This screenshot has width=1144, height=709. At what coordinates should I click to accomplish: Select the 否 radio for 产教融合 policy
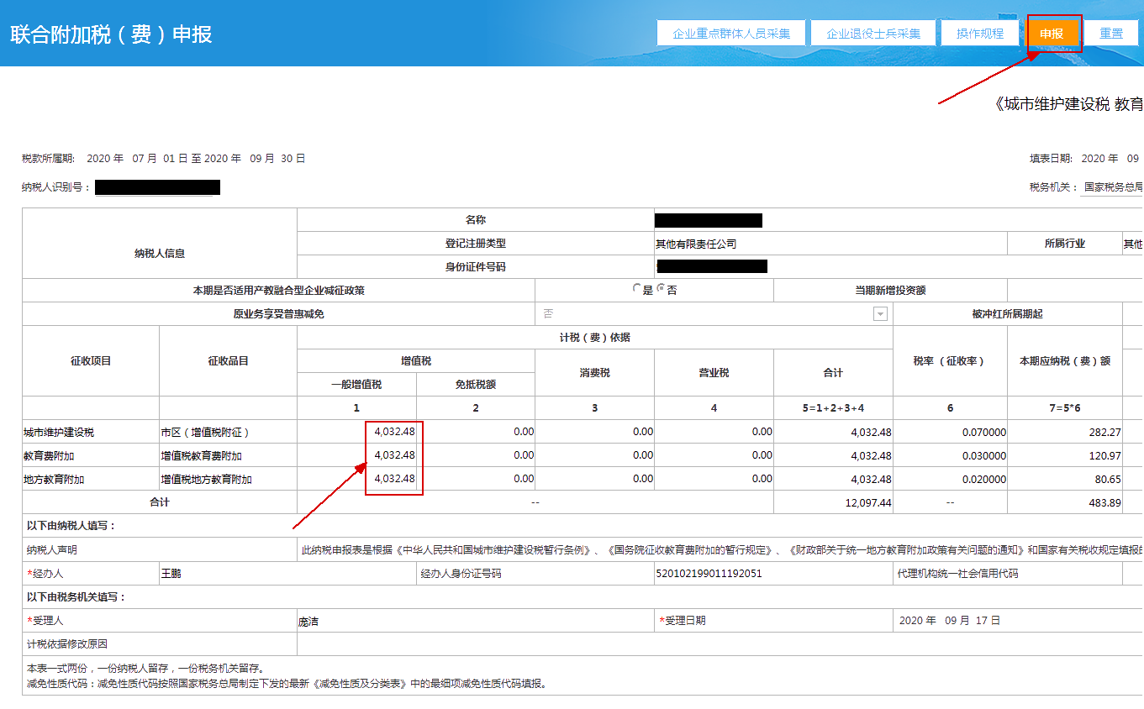point(662,289)
